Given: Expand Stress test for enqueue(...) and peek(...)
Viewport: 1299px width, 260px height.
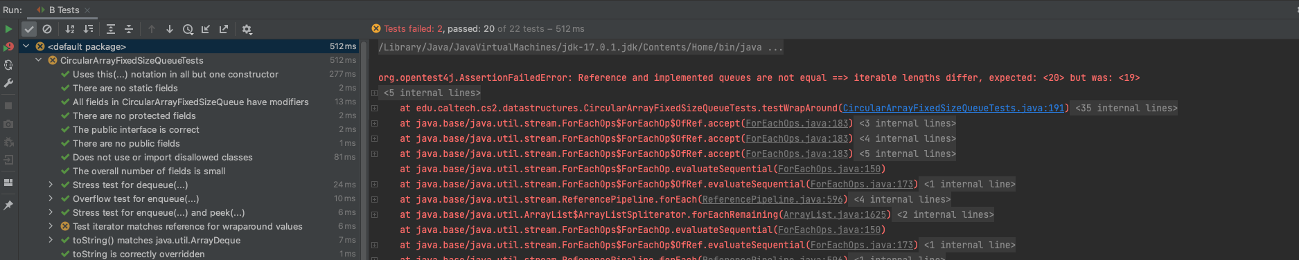Looking at the screenshot, I should pos(51,212).
